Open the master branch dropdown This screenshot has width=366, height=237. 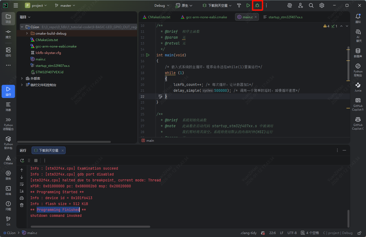point(65,5)
